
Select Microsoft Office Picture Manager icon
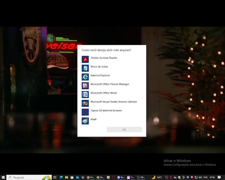pyautogui.click(x=85, y=86)
